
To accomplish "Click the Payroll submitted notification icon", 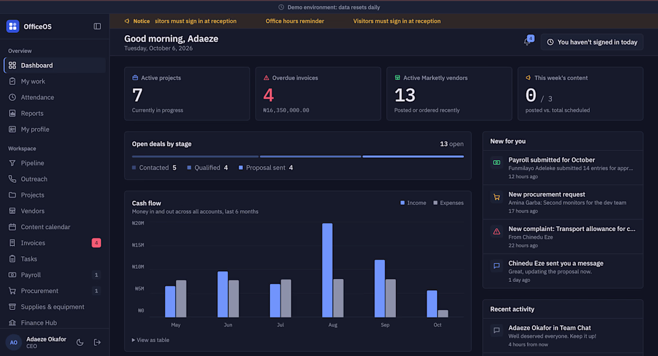I will click(x=496, y=162).
